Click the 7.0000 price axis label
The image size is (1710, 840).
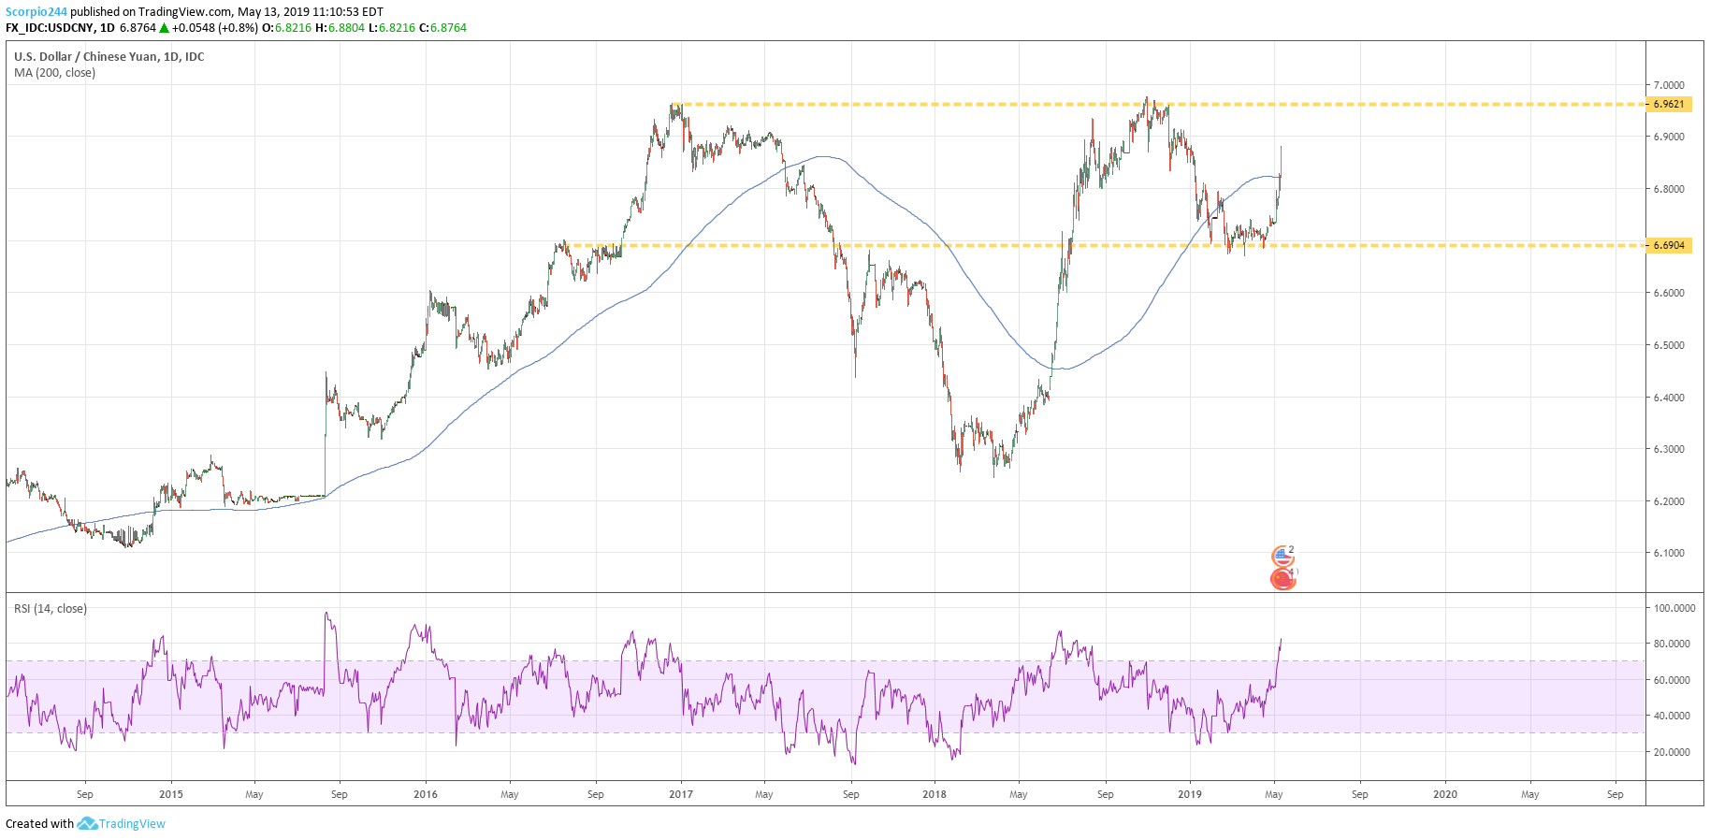coord(1669,85)
